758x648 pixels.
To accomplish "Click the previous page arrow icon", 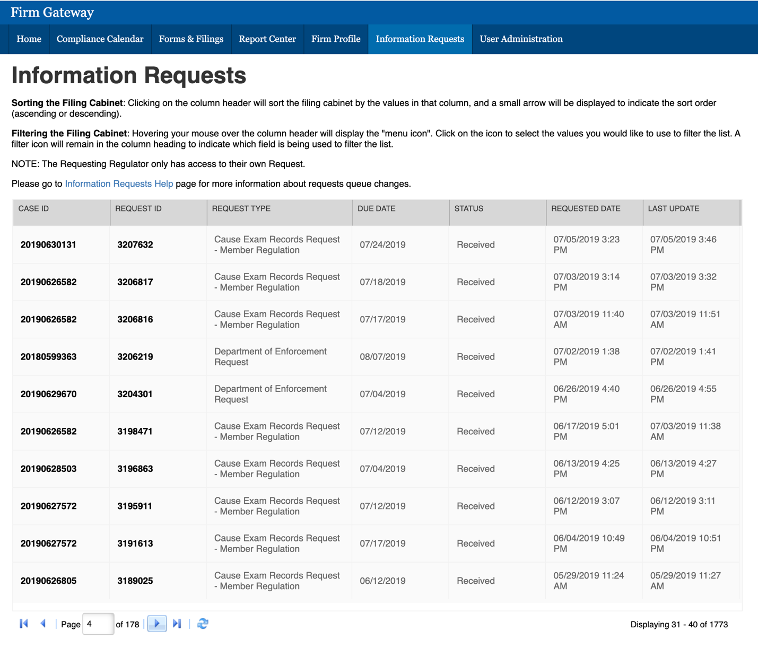I will point(43,624).
